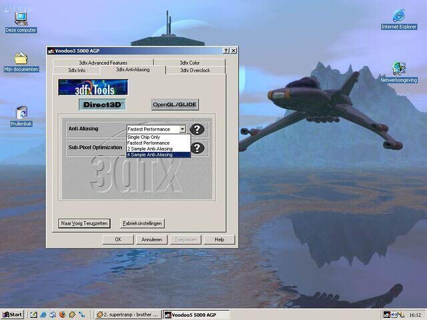Click the Voodoo5 5000 AGP taskbar button
The width and height of the screenshot is (427, 320).
[196, 315]
